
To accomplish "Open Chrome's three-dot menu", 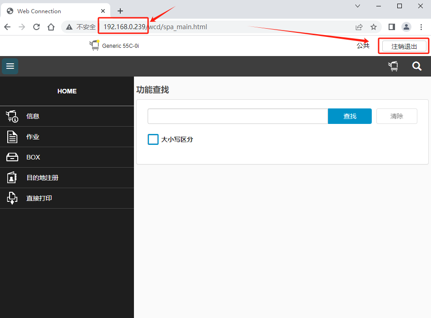I will coord(421,27).
